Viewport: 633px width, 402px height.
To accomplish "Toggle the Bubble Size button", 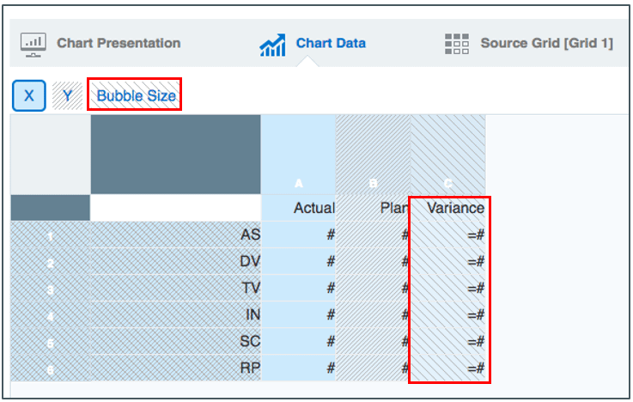I will (x=136, y=95).
